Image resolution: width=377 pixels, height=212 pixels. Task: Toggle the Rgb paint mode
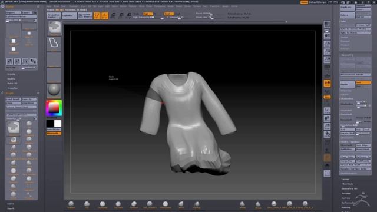click(147, 14)
